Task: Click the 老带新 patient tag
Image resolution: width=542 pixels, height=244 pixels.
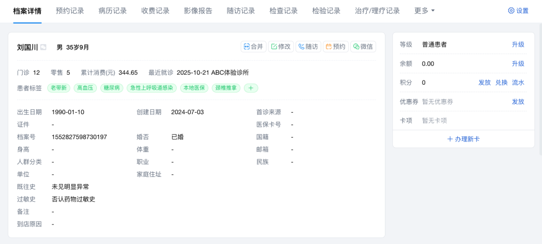Action: (x=58, y=88)
